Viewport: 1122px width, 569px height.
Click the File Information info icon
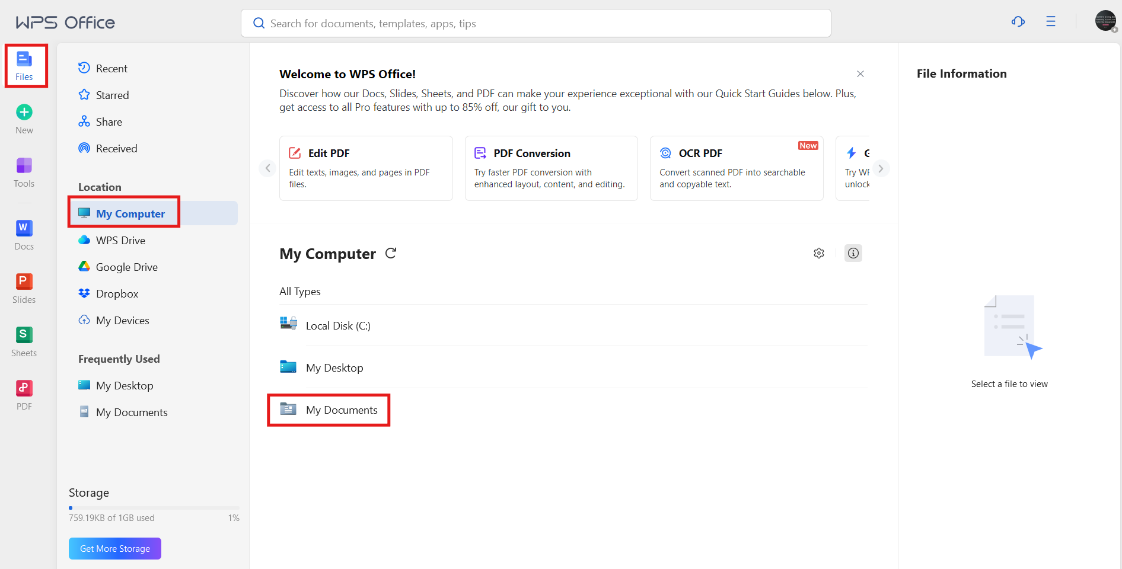[x=853, y=253]
